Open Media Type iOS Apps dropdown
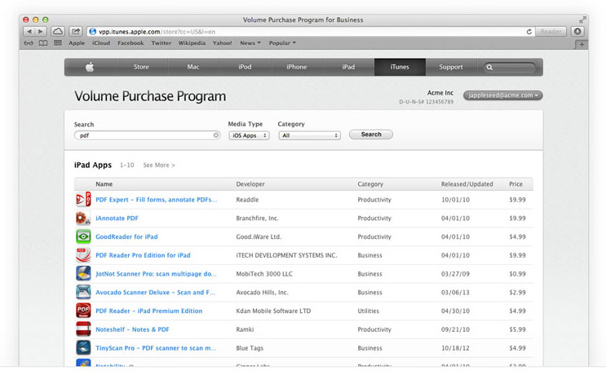 point(250,135)
